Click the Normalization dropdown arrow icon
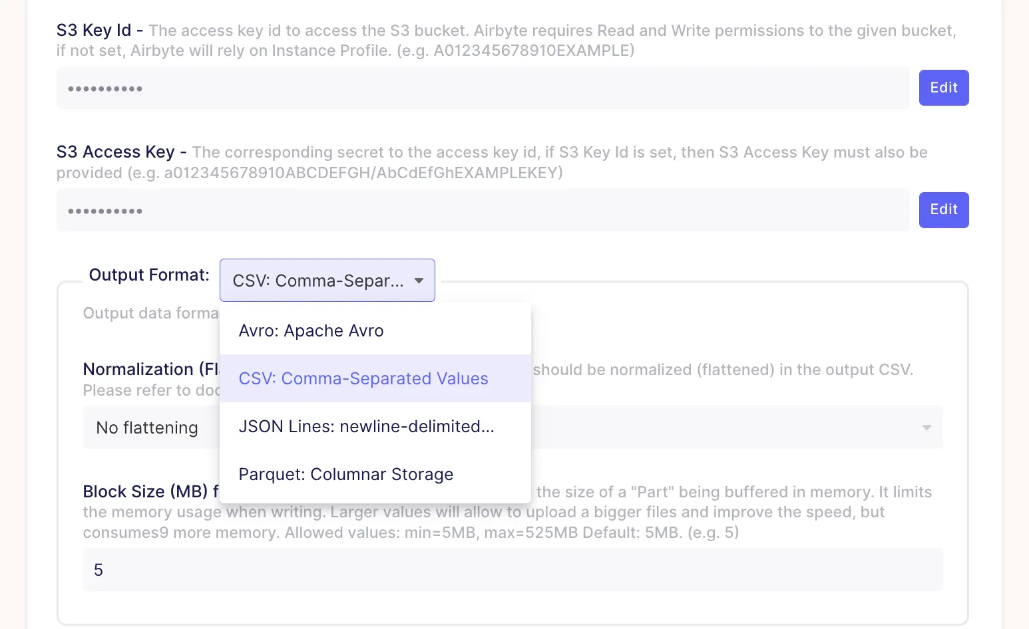 point(926,428)
